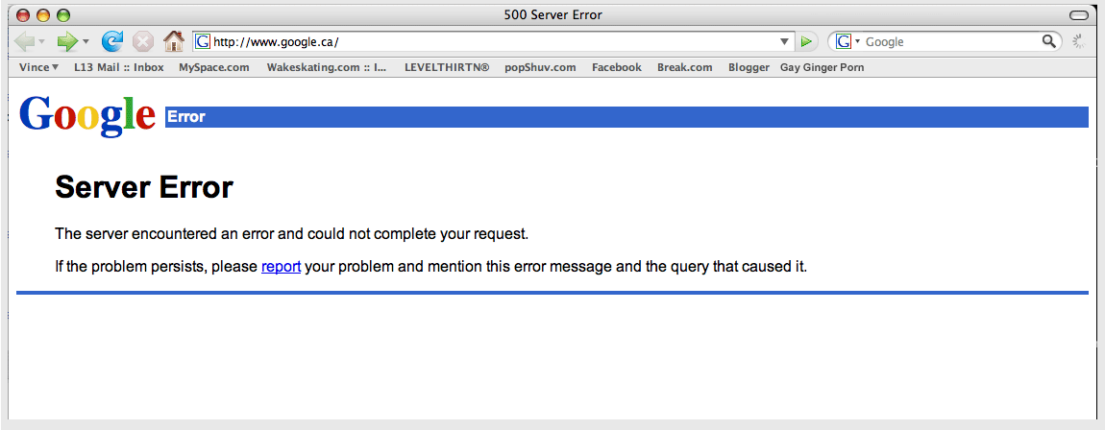Click the Google logo on the page
This screenshot has height=430, width=1105.
click(86, 115)
